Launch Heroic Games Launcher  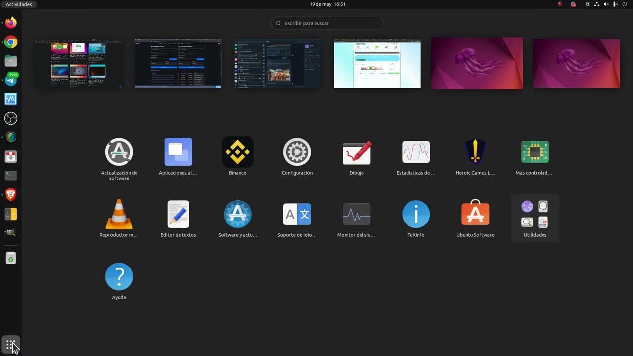[x=475, y=152]
